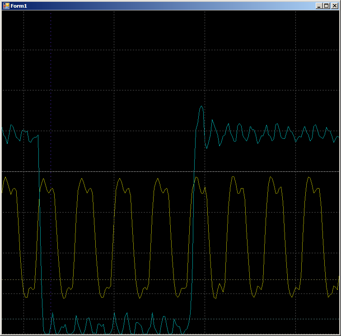Maximize the Form1 window

pos(327,6)
